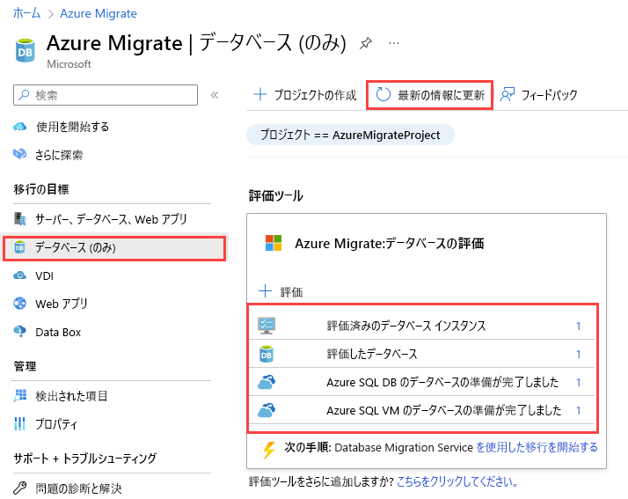Click Azure SQL DB のデータベースの準備が完了しました text

point(442,382)
